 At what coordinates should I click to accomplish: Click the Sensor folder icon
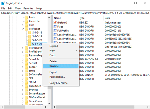point(26,67)
